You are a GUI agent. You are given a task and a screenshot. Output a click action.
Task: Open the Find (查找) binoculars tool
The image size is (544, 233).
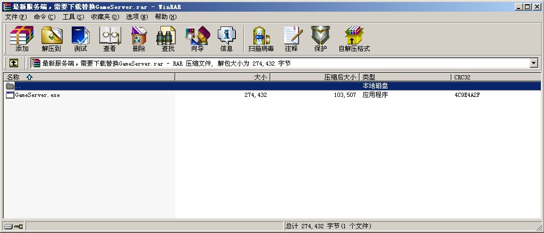168,39
